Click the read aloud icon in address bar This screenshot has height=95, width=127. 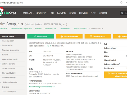click(121, 3)
